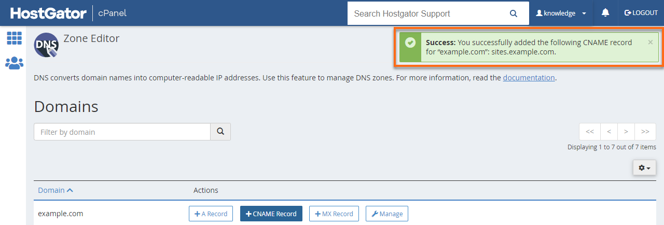Image resolution: width=664 pixels, height=225 pixels.
Task: Click Manage for example.com
Action: point(387,214)
